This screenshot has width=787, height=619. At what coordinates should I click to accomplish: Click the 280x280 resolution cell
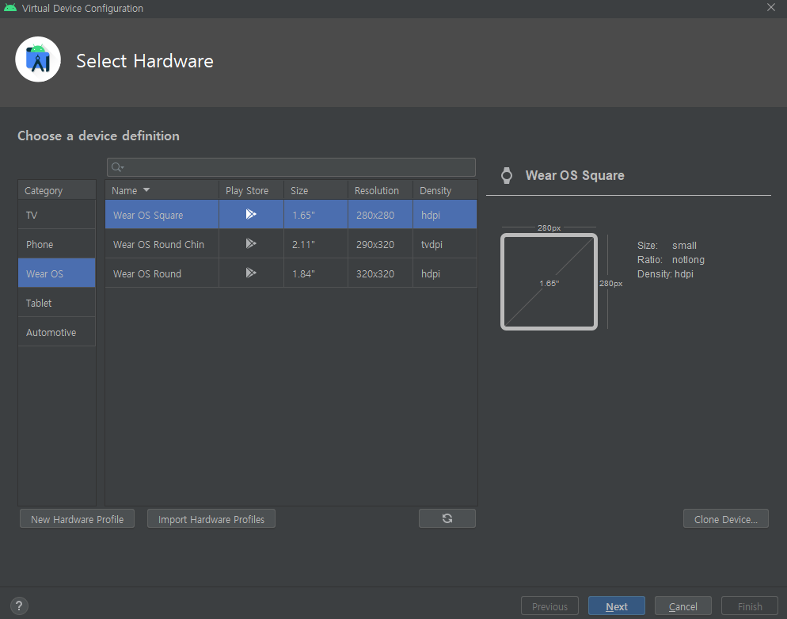(x=381, y=215)
